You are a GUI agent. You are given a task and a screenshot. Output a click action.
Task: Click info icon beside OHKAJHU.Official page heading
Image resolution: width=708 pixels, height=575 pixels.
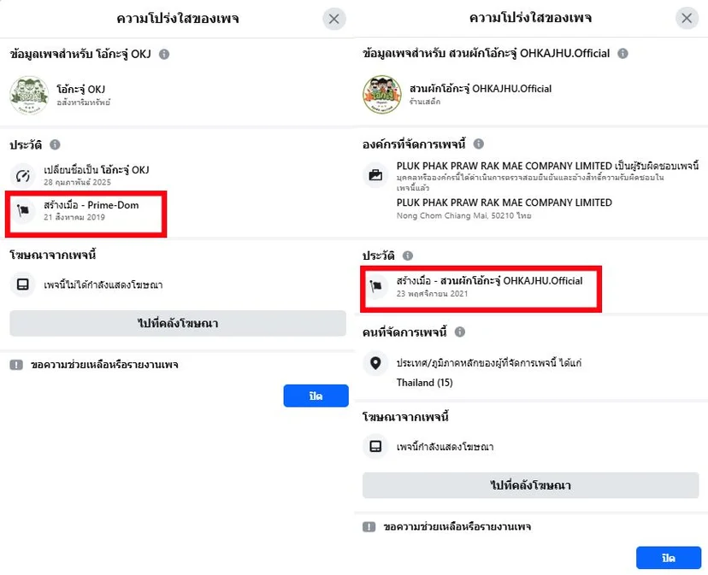[622, 53]
